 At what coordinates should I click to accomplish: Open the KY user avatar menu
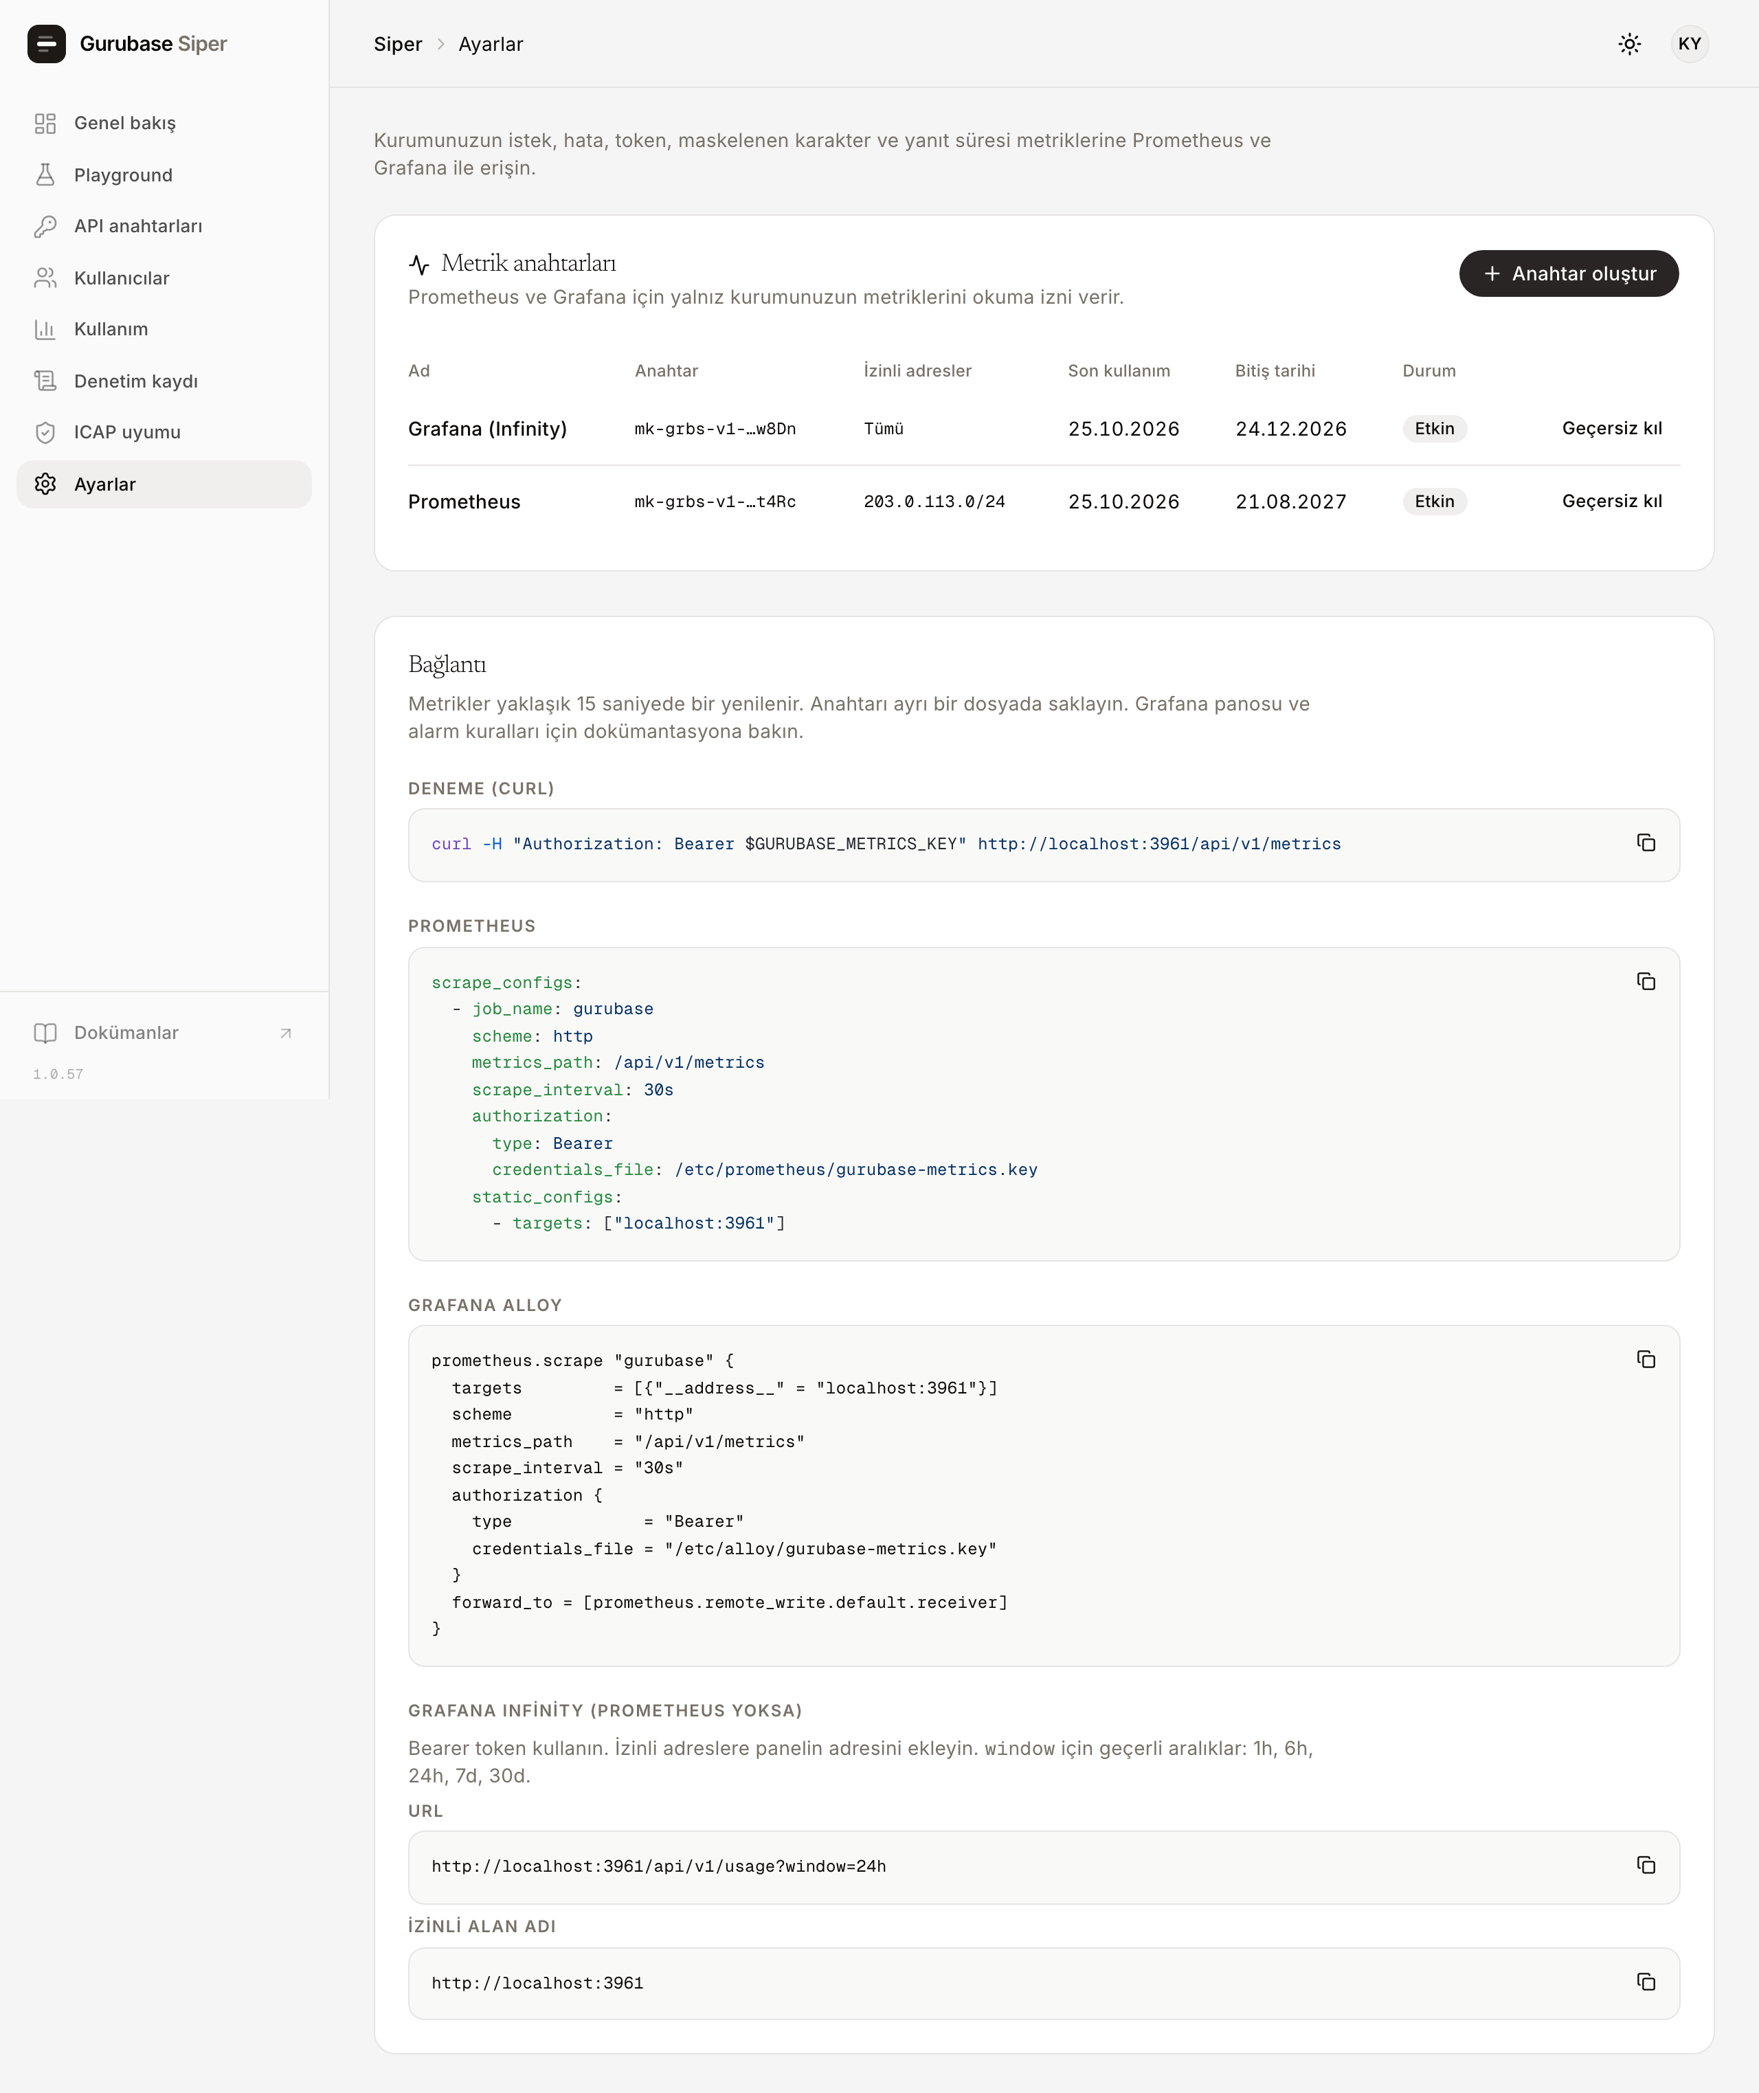(x=1689, y=44)
